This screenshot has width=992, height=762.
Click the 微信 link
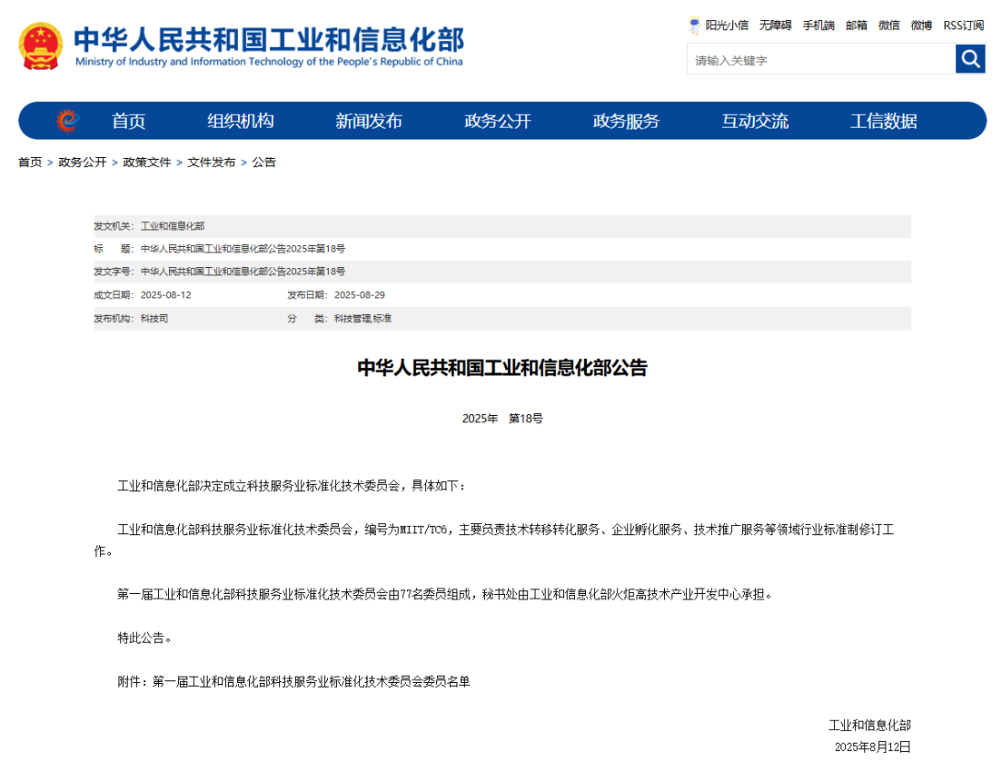tap(889, 26)
